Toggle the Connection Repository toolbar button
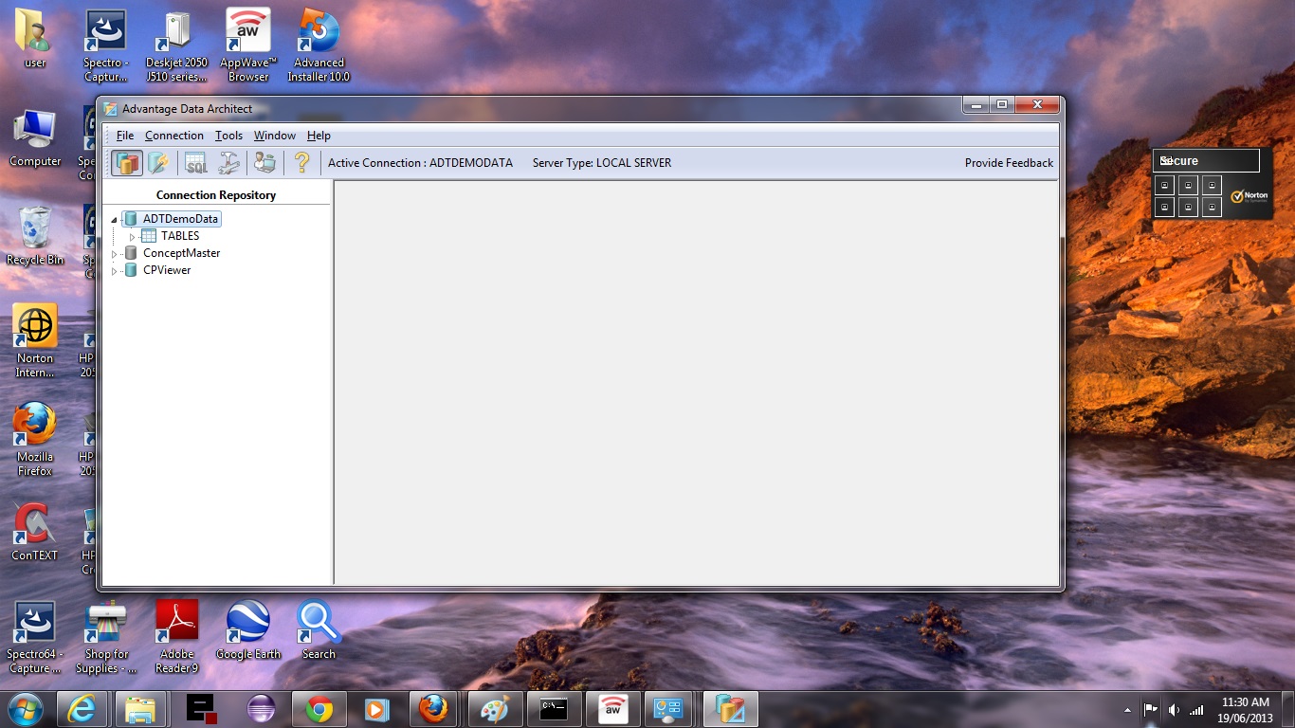Image resolution: width=1295 pixels, height=728 pixels. tap(126, 163)
